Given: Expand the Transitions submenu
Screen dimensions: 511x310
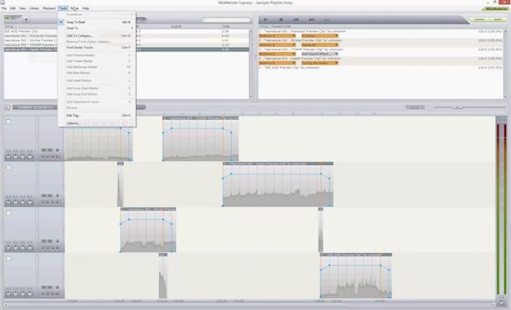Looking at the screenshot, I should [97, 14].
